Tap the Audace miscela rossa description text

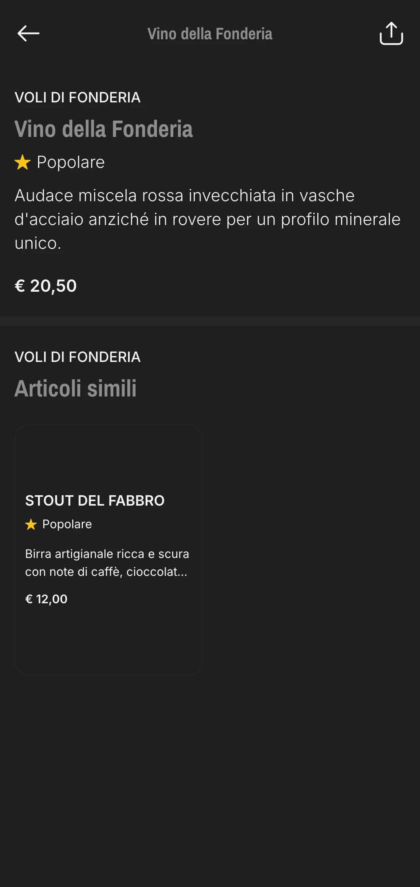click(x=207, y=219)
